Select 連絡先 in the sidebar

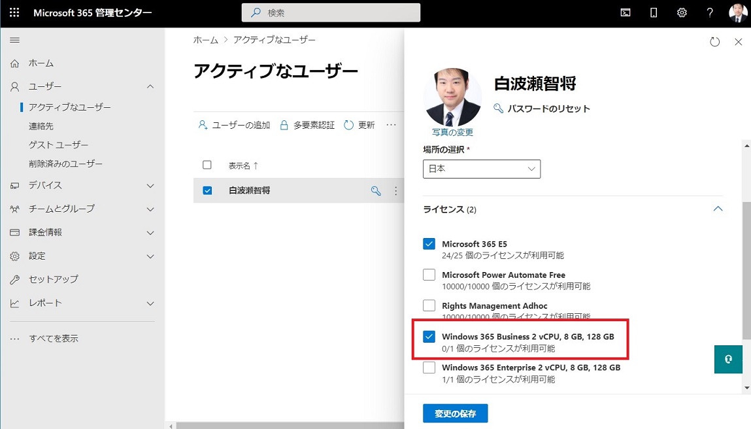[41, 126]
